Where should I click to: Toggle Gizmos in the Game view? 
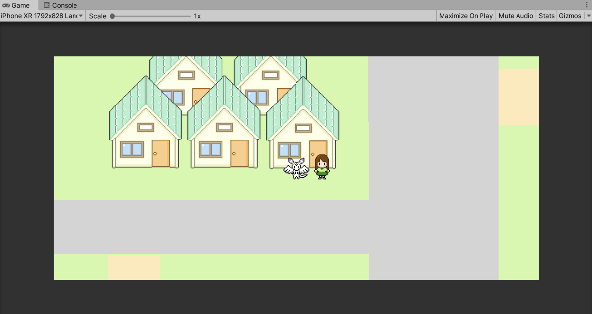tap(570, 16)
